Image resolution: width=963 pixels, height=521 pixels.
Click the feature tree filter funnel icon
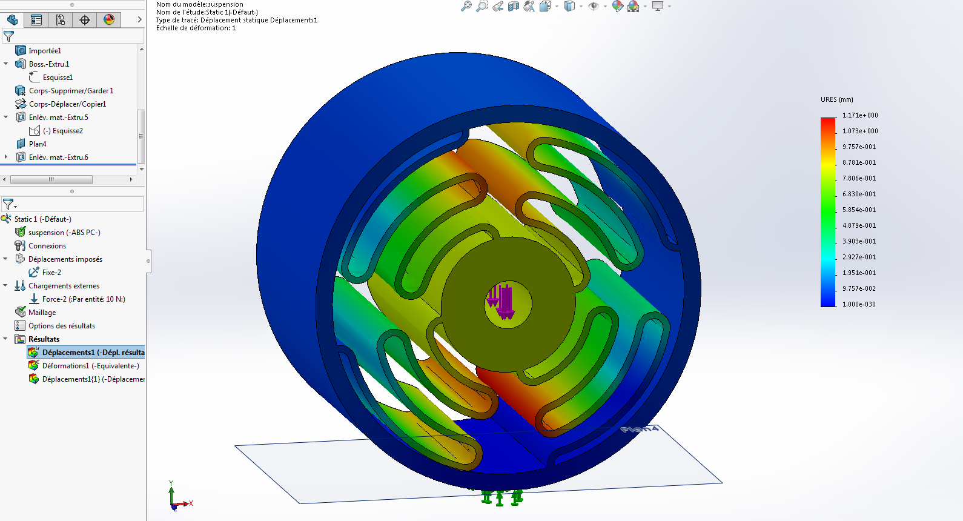(8, 36)
